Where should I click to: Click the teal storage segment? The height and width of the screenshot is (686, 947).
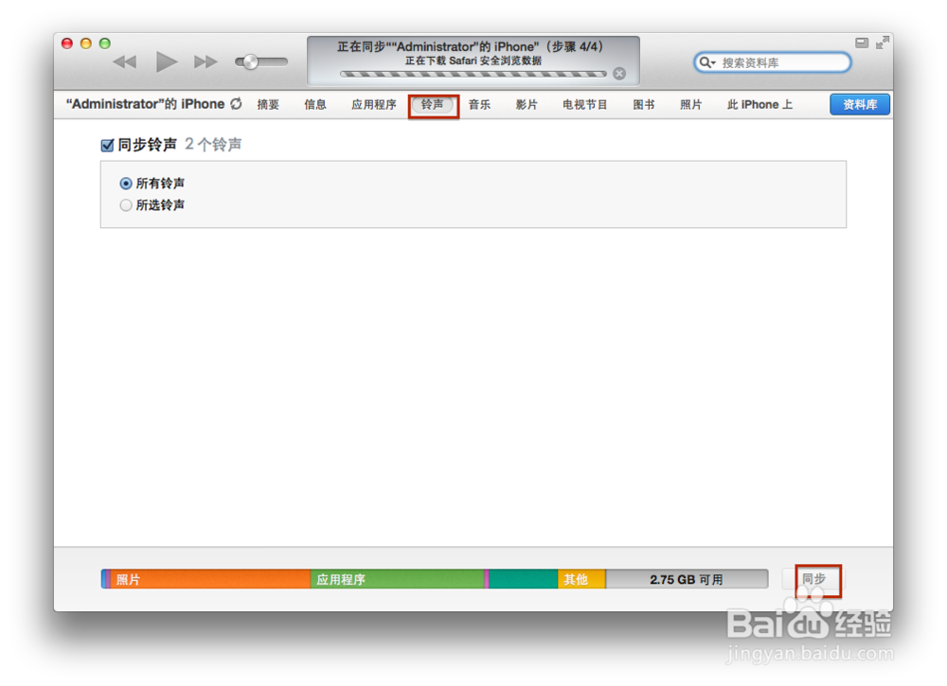[x=523, y=579]
